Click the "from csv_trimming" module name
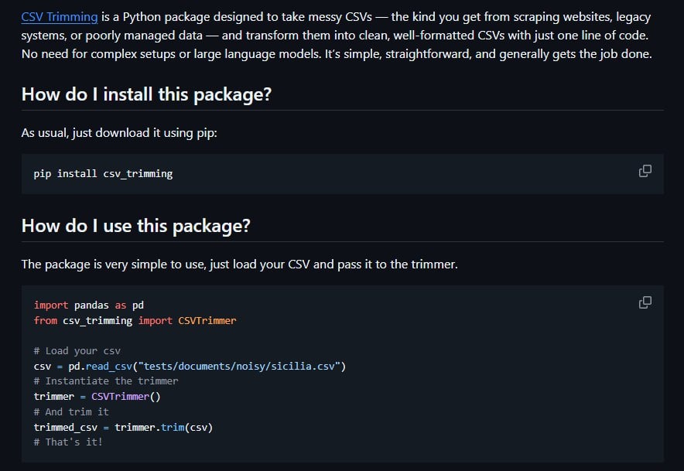684x471 pixels. coord(97,320)
